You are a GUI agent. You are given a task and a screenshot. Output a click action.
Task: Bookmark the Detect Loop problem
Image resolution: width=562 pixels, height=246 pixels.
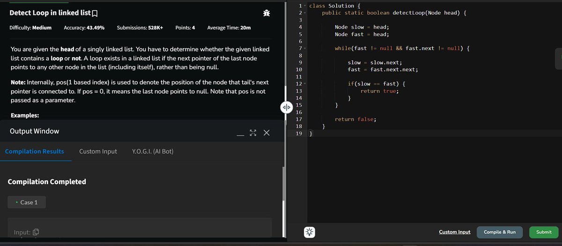coord(96,13)
